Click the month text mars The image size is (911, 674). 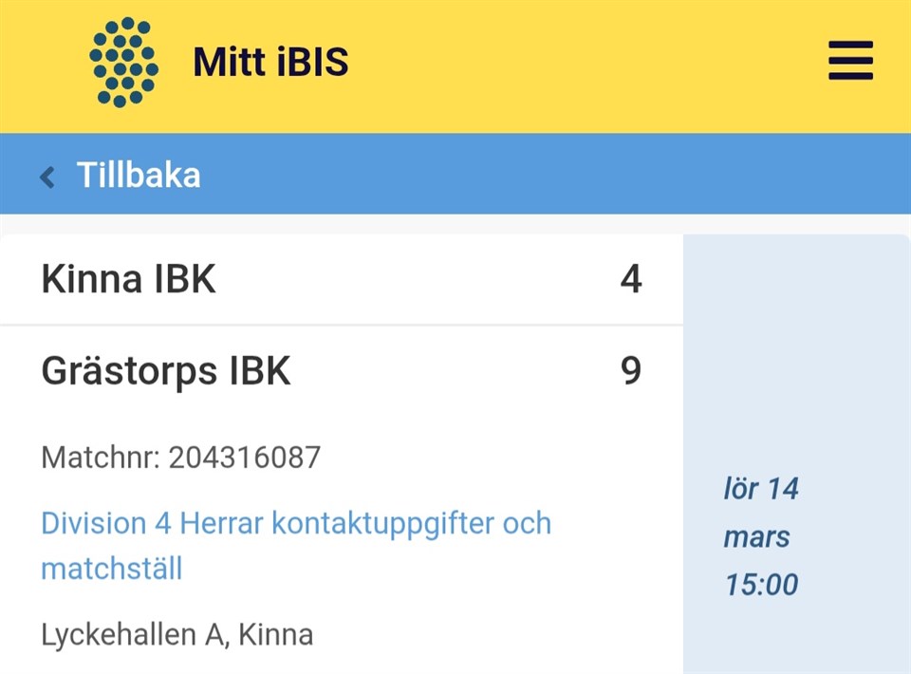click(756, 536)
